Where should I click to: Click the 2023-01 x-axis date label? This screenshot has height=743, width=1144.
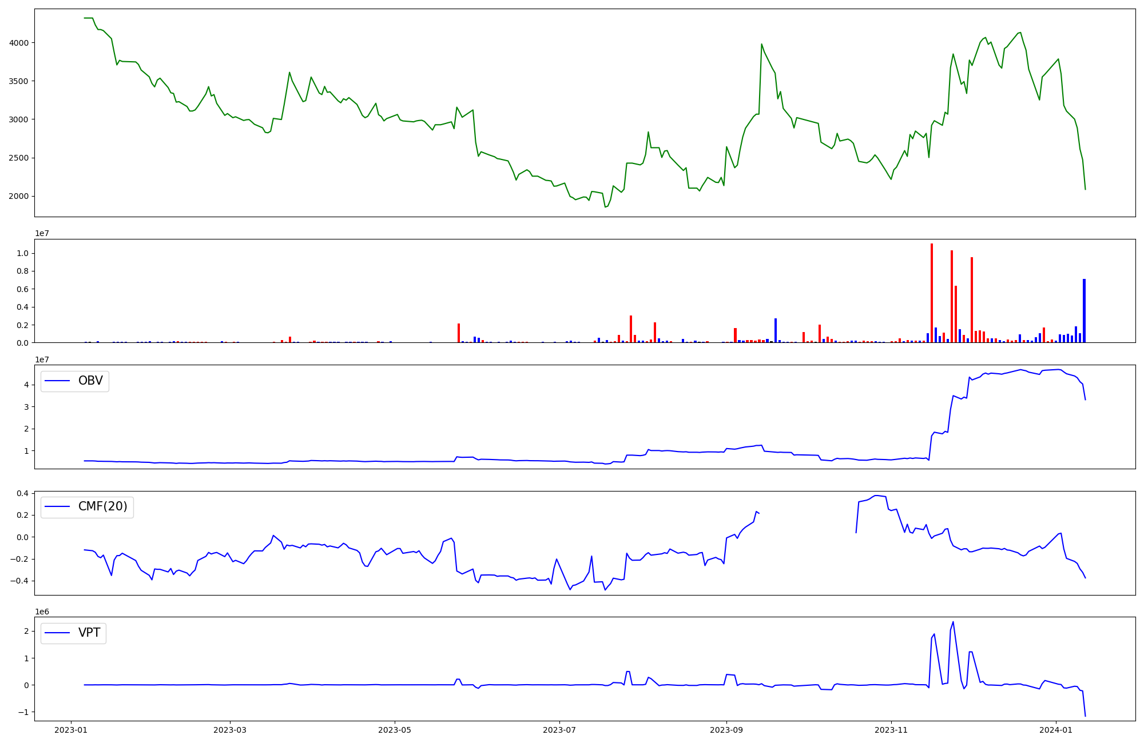(x=71, y=730)
